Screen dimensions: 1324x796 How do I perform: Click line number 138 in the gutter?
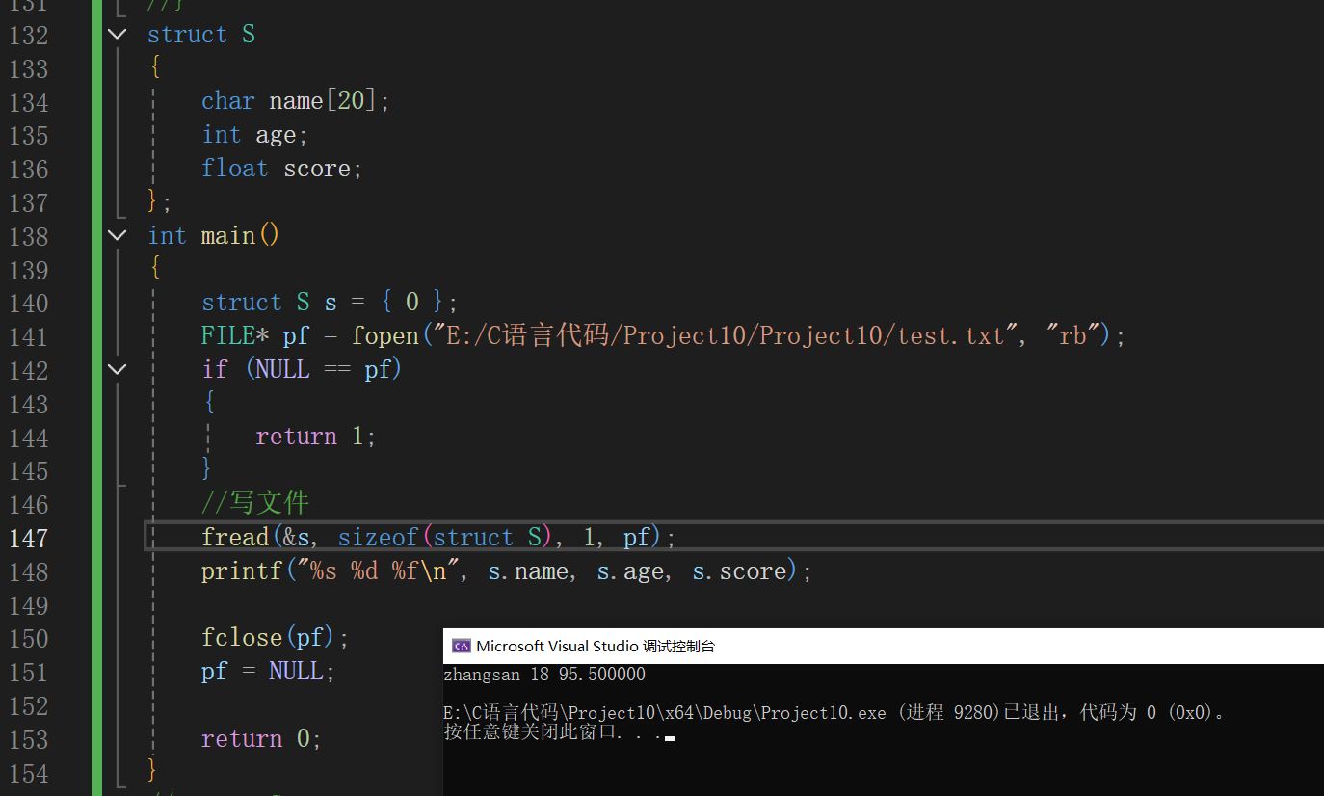pos(29,236)
